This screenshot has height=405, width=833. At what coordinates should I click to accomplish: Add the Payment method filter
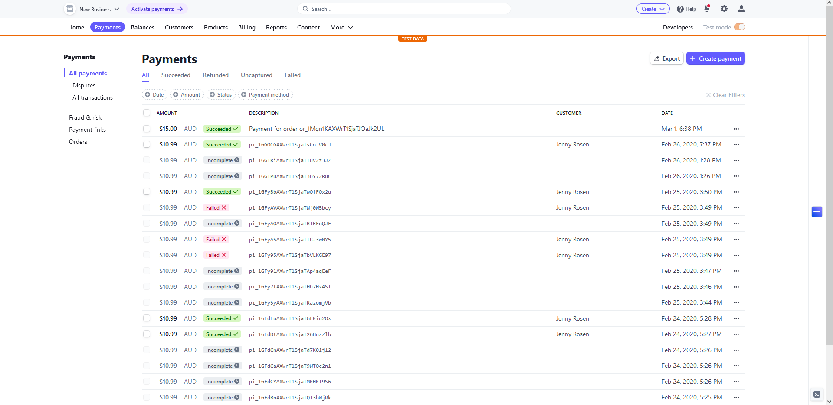pos(265,95)
